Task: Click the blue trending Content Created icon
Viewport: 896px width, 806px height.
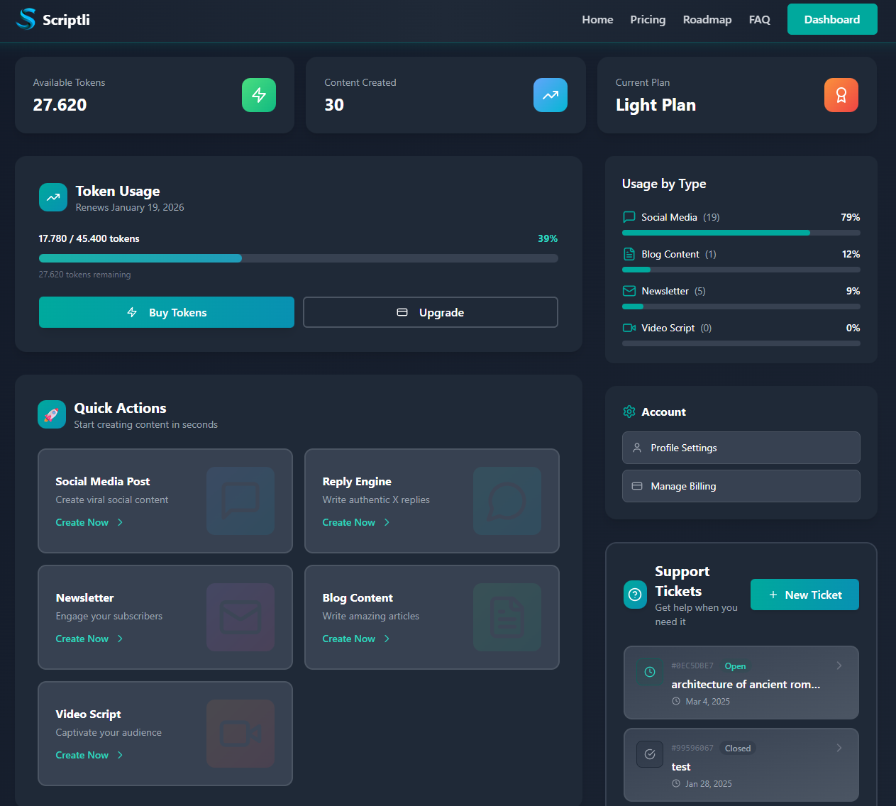Action: click(551, 95)
